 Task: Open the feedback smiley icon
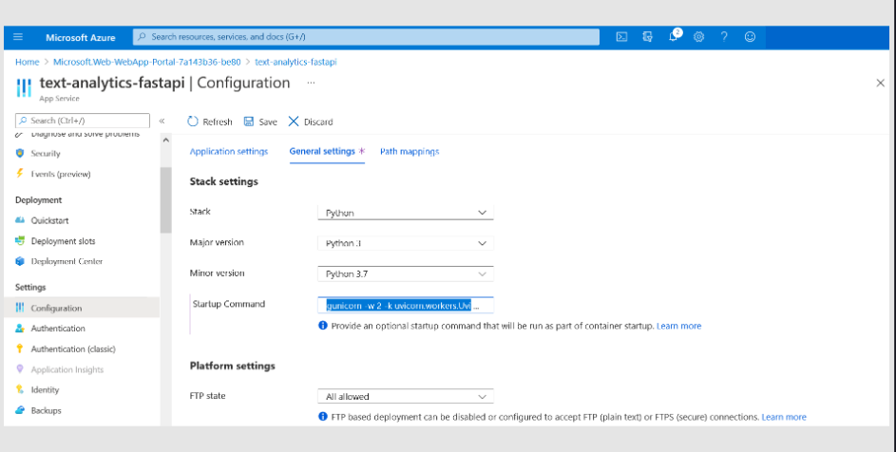point(750,37)
